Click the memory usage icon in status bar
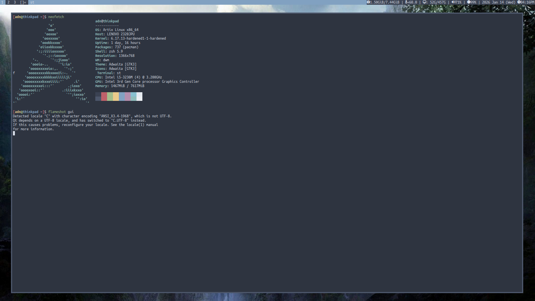The image size is (535, 301). [368, 2]
